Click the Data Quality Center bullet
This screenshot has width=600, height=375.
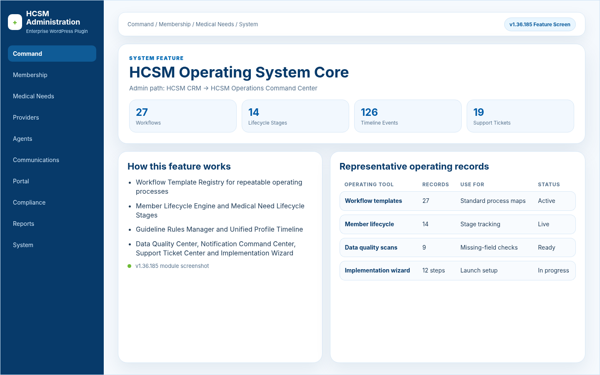pos(216,249)
